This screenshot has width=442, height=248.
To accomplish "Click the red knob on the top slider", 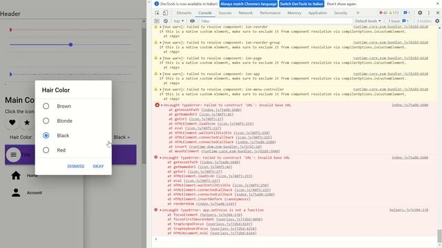I will click(10, 30).
